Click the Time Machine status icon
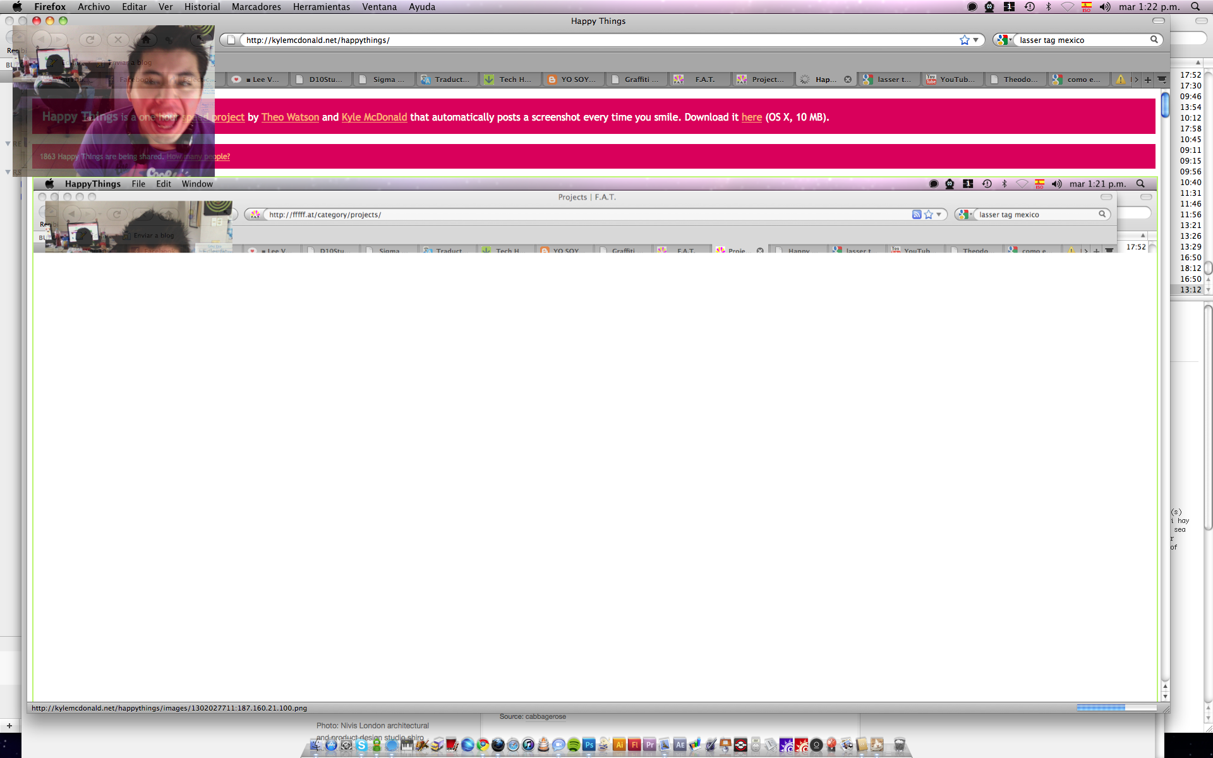Screen dimensions: 1213x758 (1030, 7)
